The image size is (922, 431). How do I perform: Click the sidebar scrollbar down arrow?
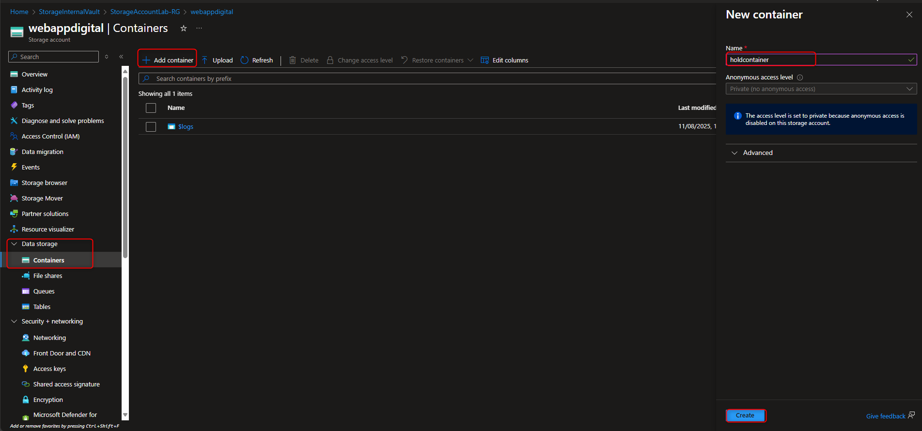[125, 415]
